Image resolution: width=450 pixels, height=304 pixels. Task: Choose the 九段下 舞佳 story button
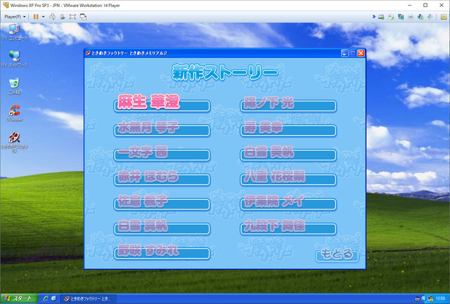tap(288, 229)
